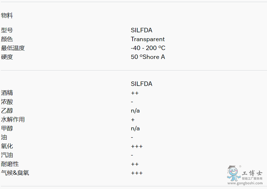Select the Transparent color value

pyautogui.click(x=147, y=39)
